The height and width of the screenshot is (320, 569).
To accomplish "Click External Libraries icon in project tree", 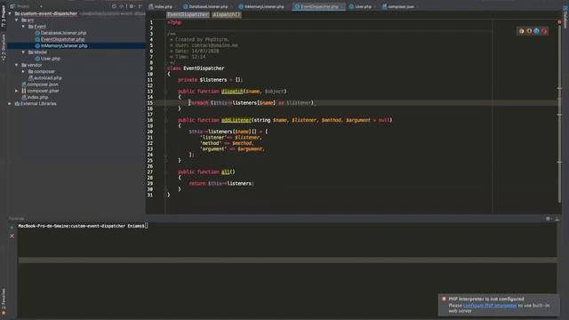I will click(17, 104).
